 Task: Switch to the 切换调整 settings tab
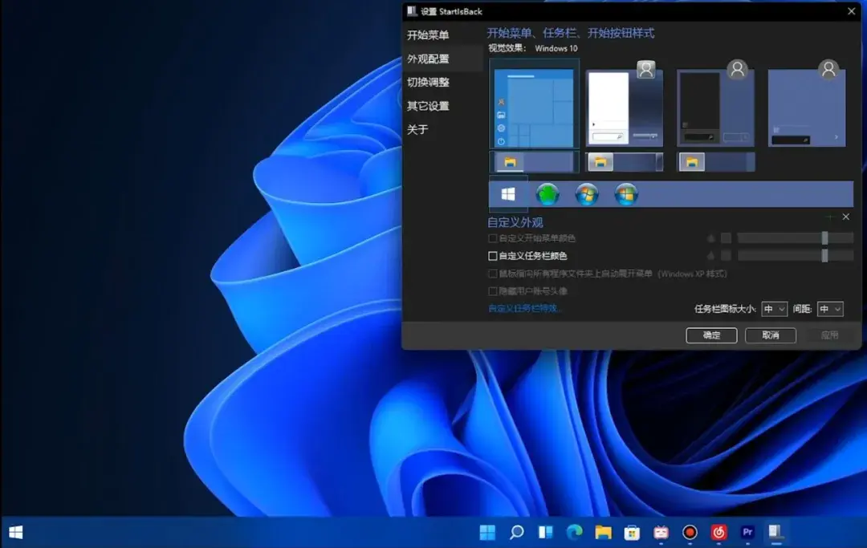[x=426, y=82]
